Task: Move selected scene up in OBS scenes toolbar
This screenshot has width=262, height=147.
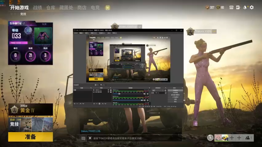Action: [x=81, y=104]
